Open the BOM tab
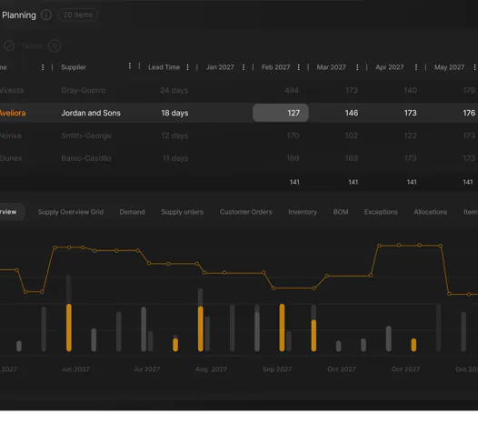Image resolution: width=478 pixels, height=424 pixels. point(341,212)
